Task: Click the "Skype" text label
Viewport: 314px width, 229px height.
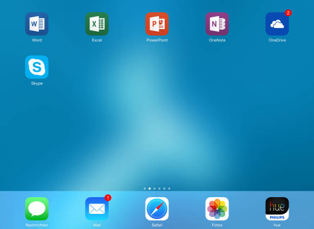Action: pyautogui.click(x=37, y=83)
